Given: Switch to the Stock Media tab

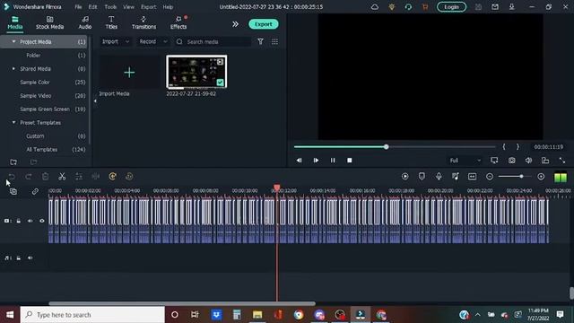Looking at the screenshot, I should coord(50,22).
